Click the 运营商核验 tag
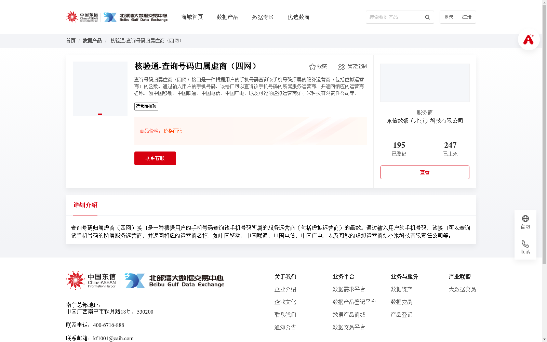The height and width of the screenshot is (342, 547). (146, 106)
